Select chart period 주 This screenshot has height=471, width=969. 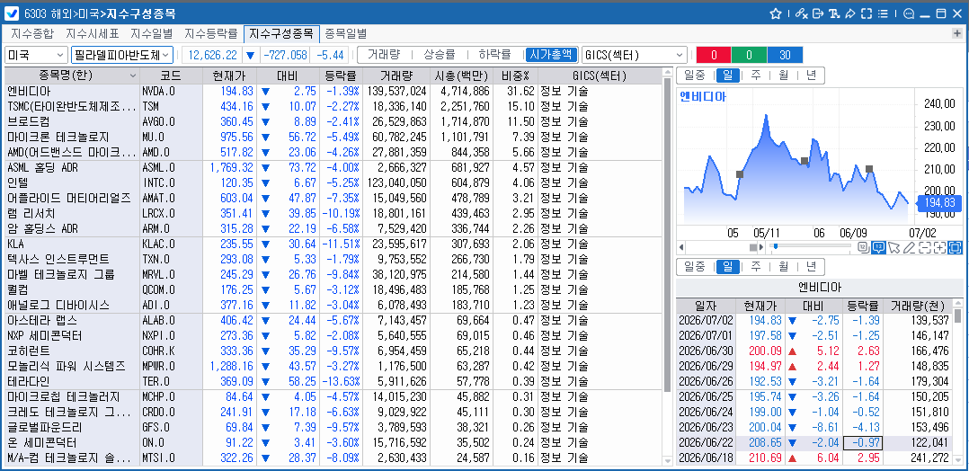pyautogui.click(x=756, y=76)
